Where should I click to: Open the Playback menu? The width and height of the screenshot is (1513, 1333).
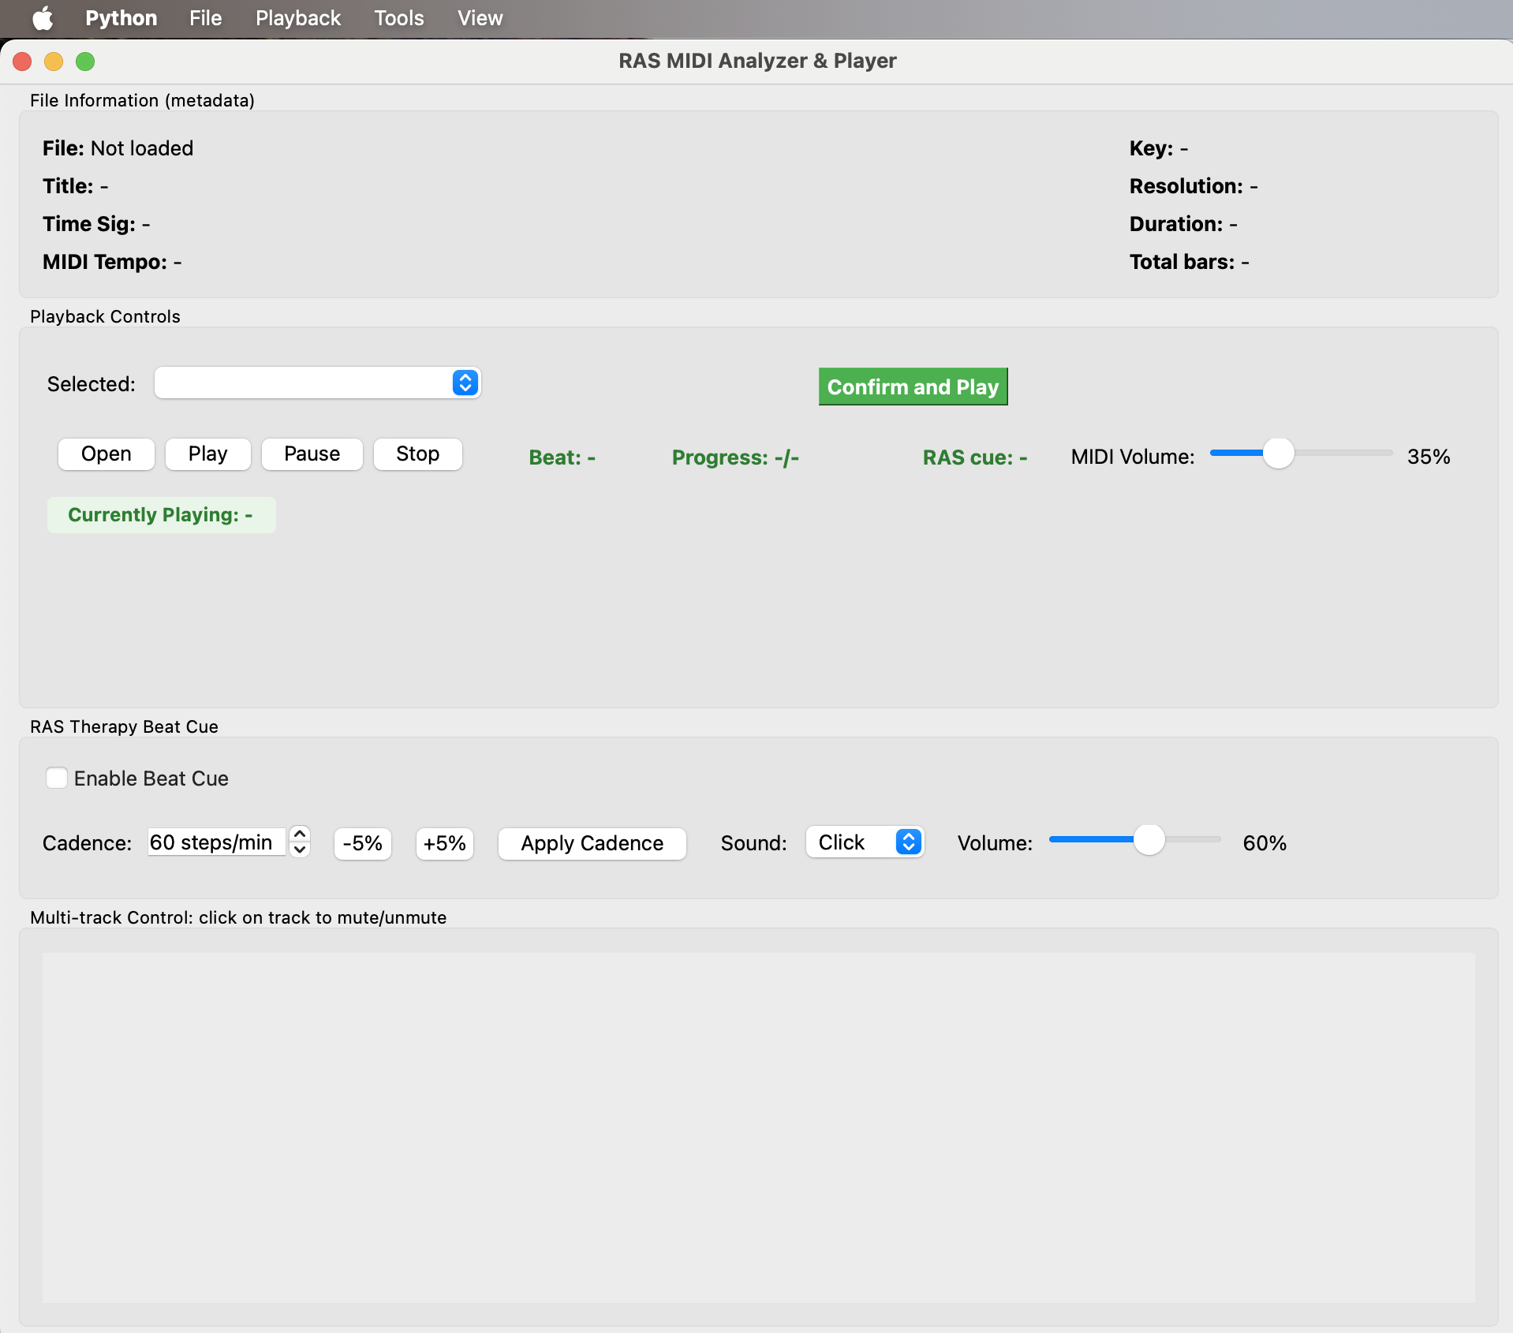[297, 18]
